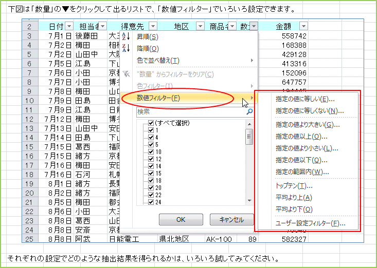Choose 指定の値より小さい(L)... filter
Screen dimensions: 377x268
click(x=307, y=148)
